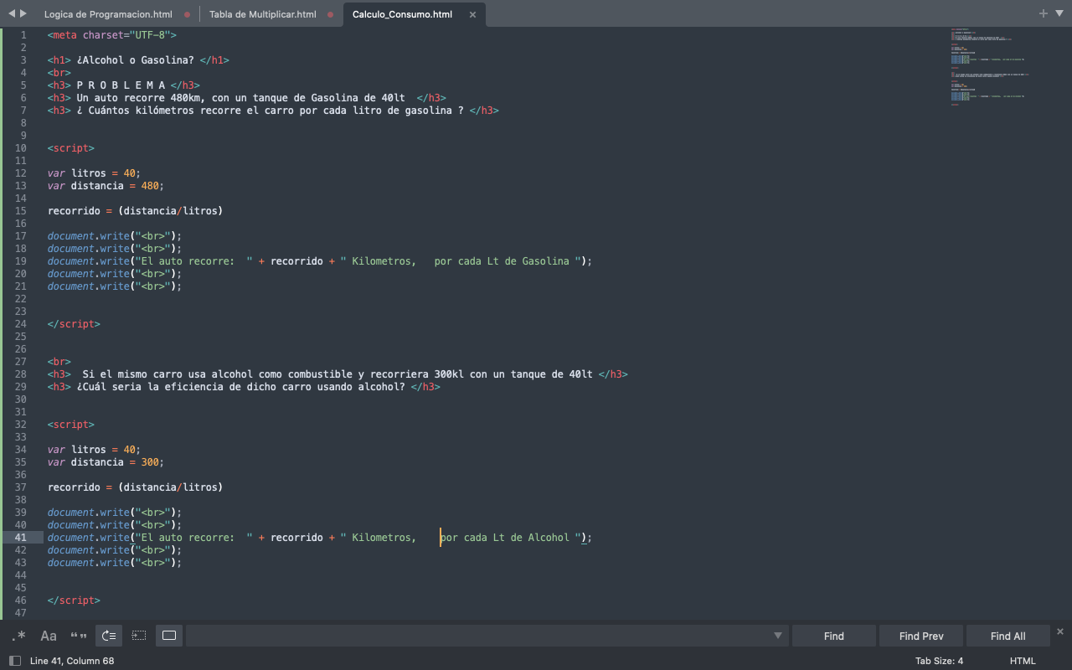Switch to the Tabla de Multiplicar.html tab
The width and height of the screenshot is (1072, 670).
click(262, 14)
